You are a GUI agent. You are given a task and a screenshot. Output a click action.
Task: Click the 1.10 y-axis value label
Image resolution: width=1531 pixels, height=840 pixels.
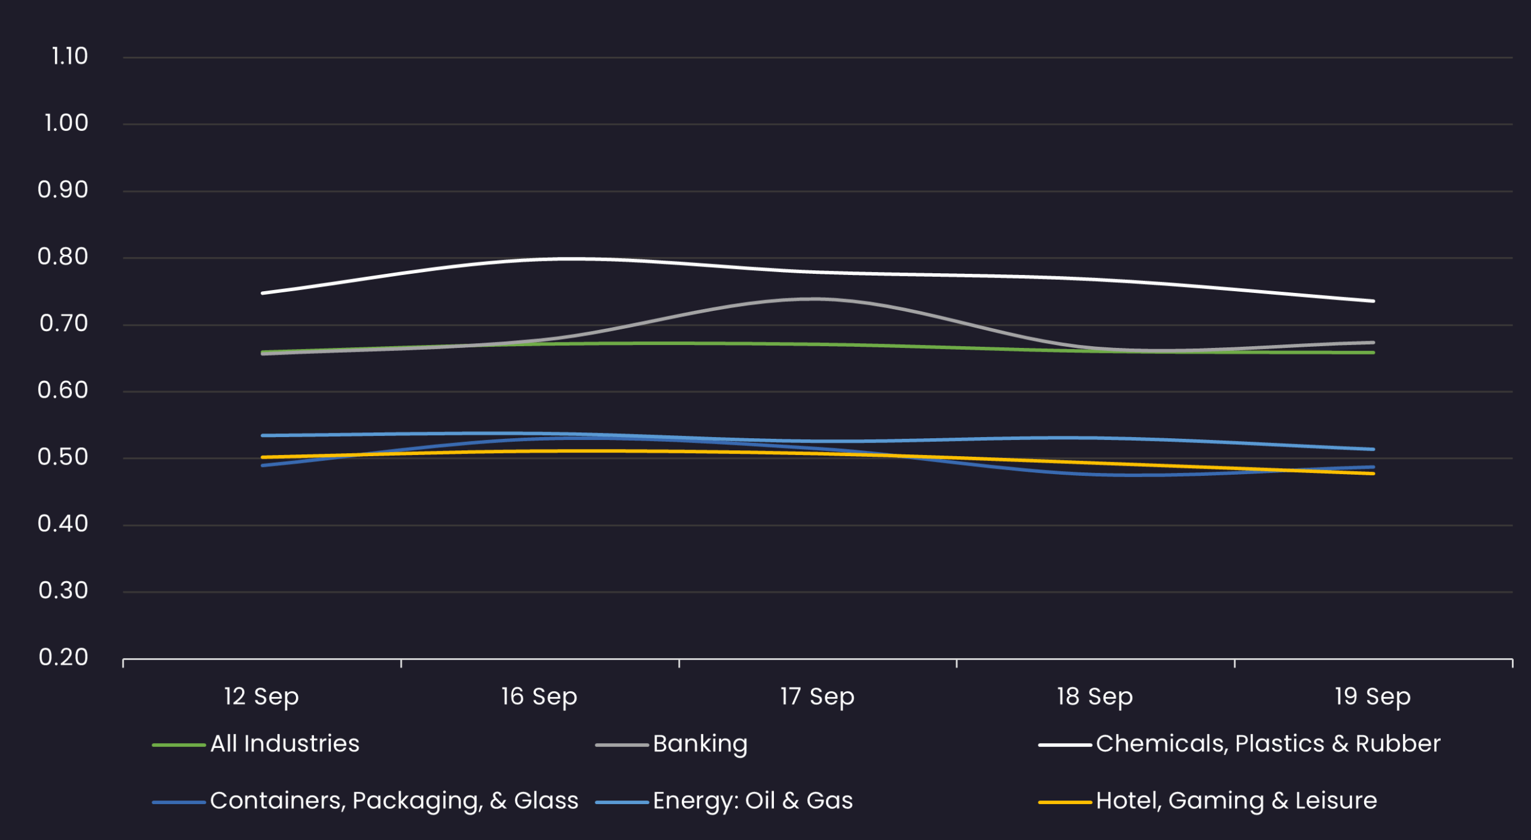click(69, 57)
